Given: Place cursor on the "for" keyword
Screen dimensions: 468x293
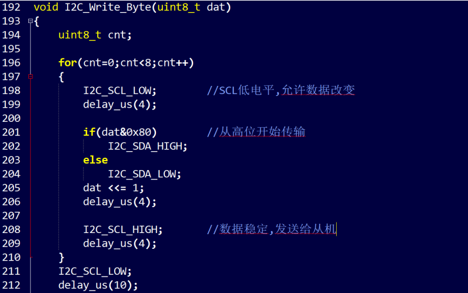Looking at the screenshot, I should coord(67,62).
